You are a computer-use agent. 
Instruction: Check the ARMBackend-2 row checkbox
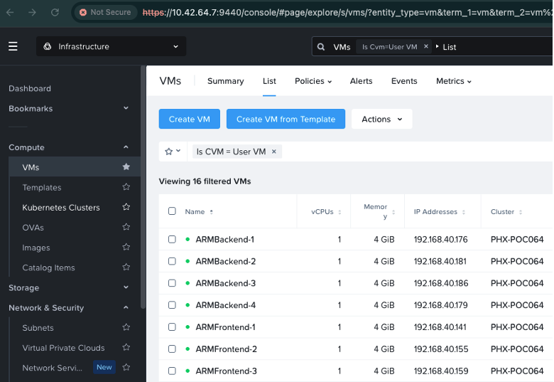[172, 261]
